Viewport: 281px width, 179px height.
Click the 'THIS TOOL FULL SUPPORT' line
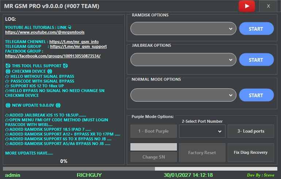pyautogui.click(x=37, y=66)
